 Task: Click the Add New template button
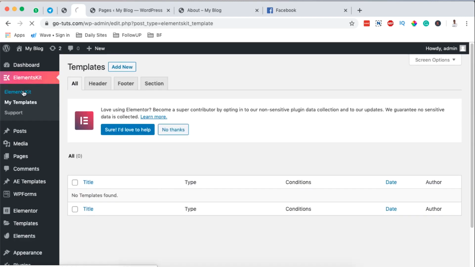click(x=122, y=67)
